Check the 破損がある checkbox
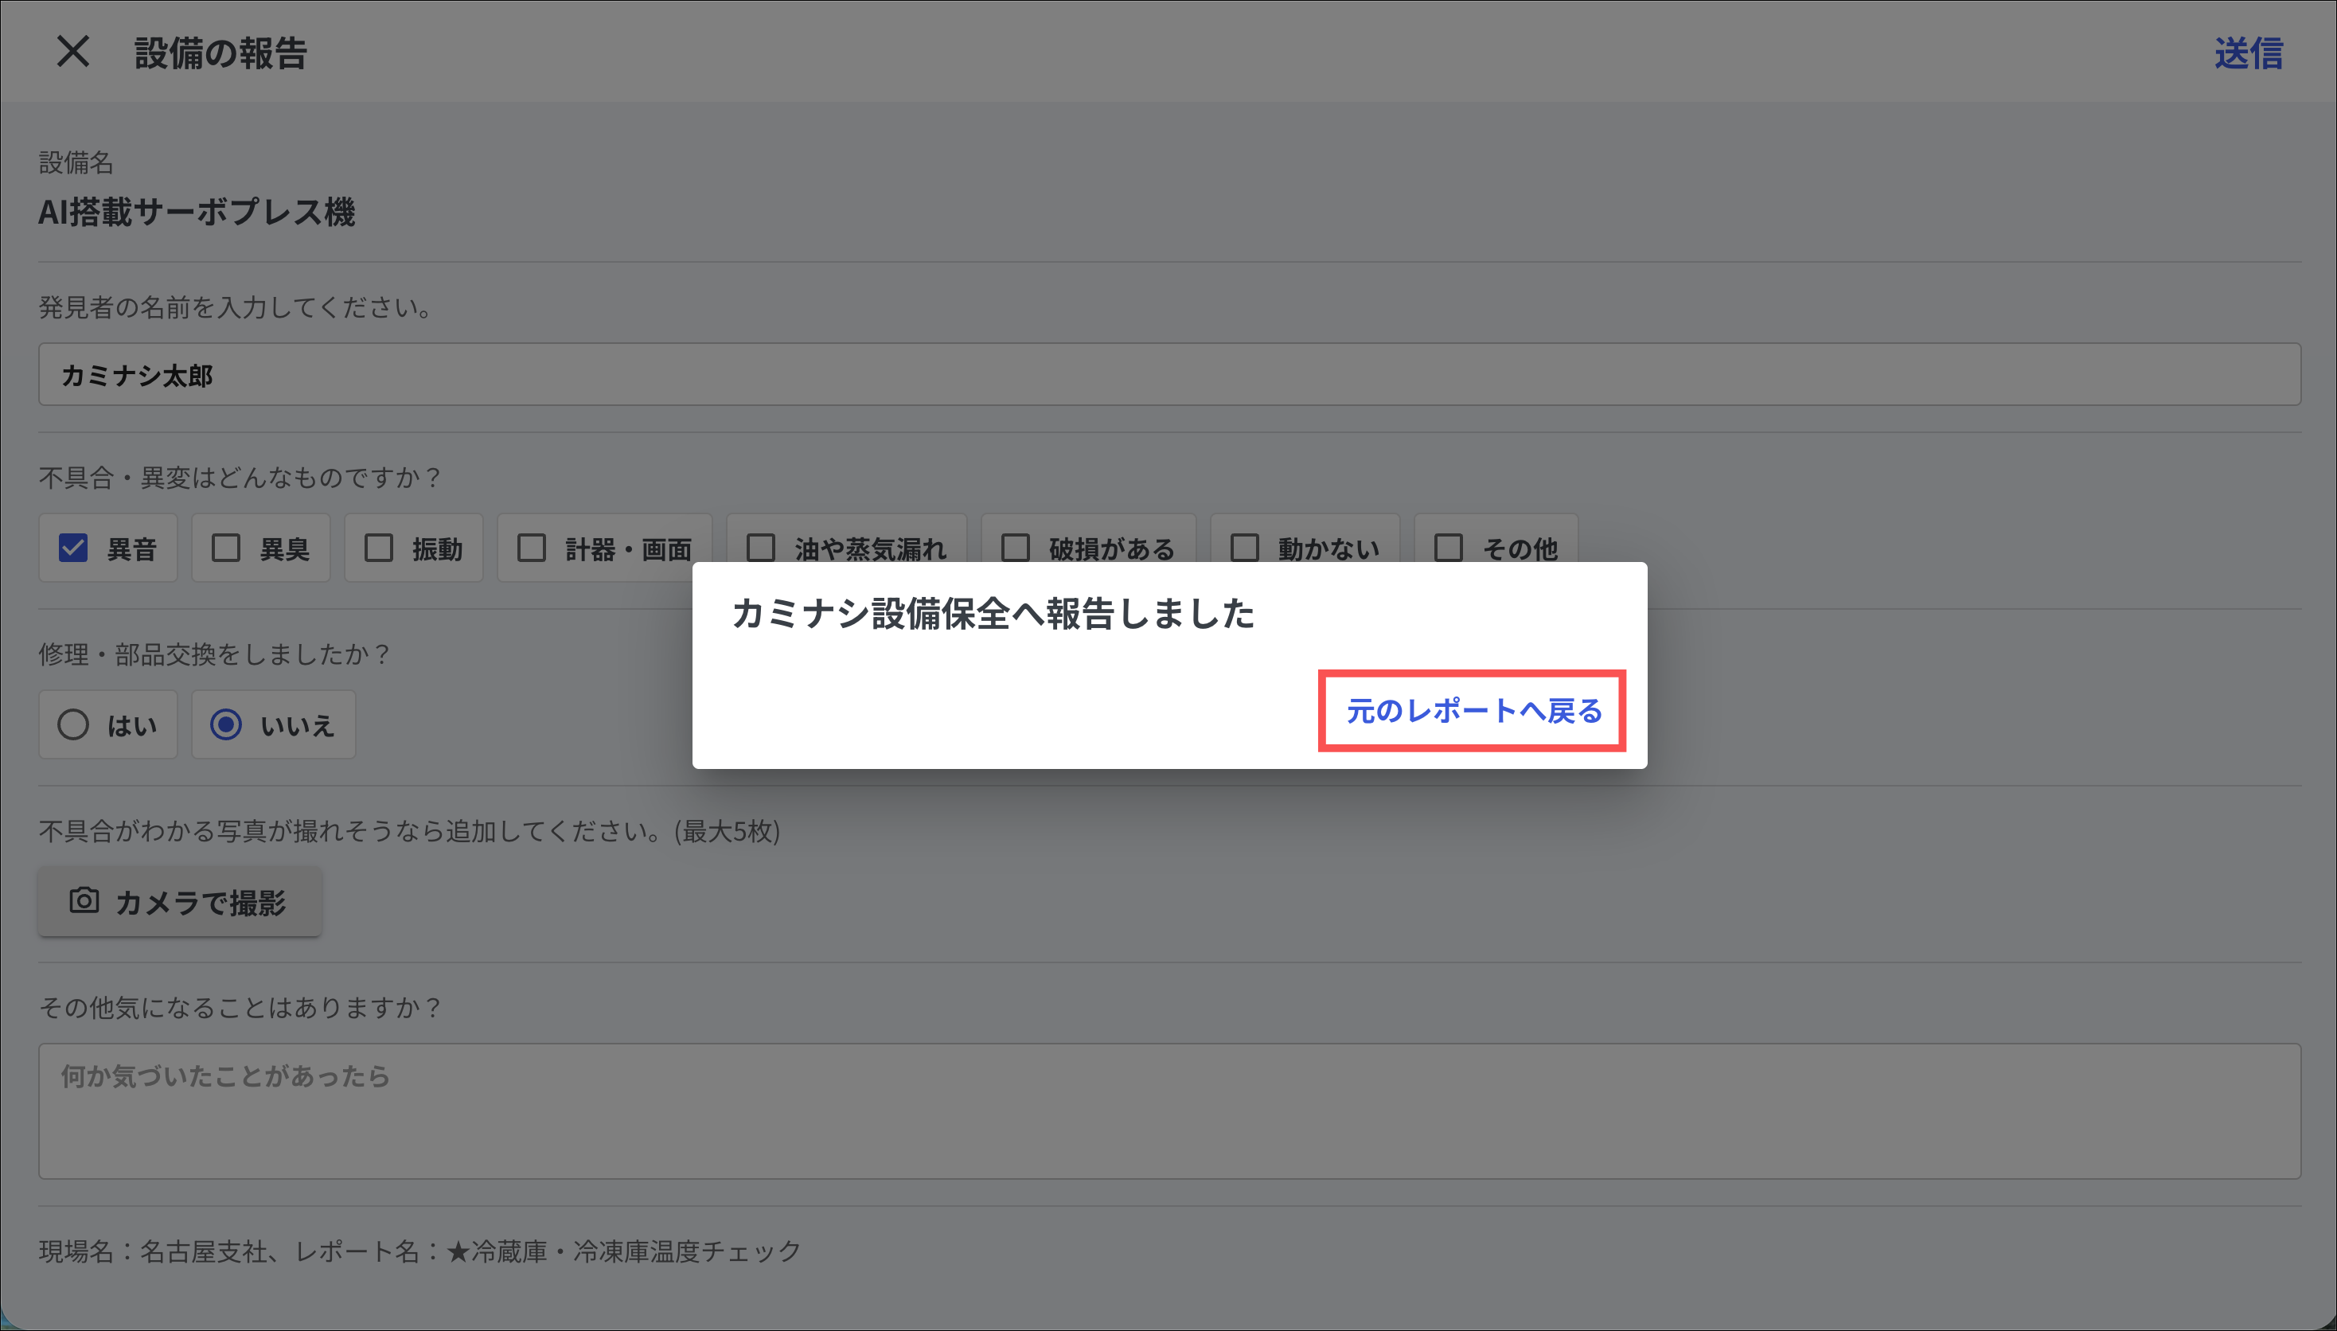Viewport: 2337px width, 1331px height. tap(1016, 548)
